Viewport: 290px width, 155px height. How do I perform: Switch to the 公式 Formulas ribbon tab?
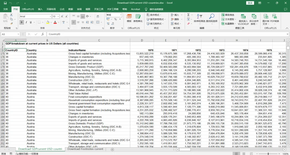62,9
